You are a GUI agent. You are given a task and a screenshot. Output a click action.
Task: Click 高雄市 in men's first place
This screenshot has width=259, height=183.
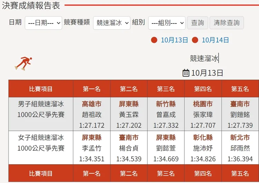point(92,104)
